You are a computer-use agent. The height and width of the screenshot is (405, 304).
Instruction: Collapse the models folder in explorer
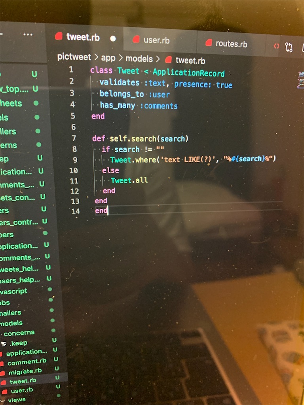(x=11, y=323)
